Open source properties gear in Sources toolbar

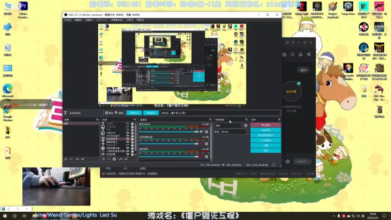click(x=114, y=159)
